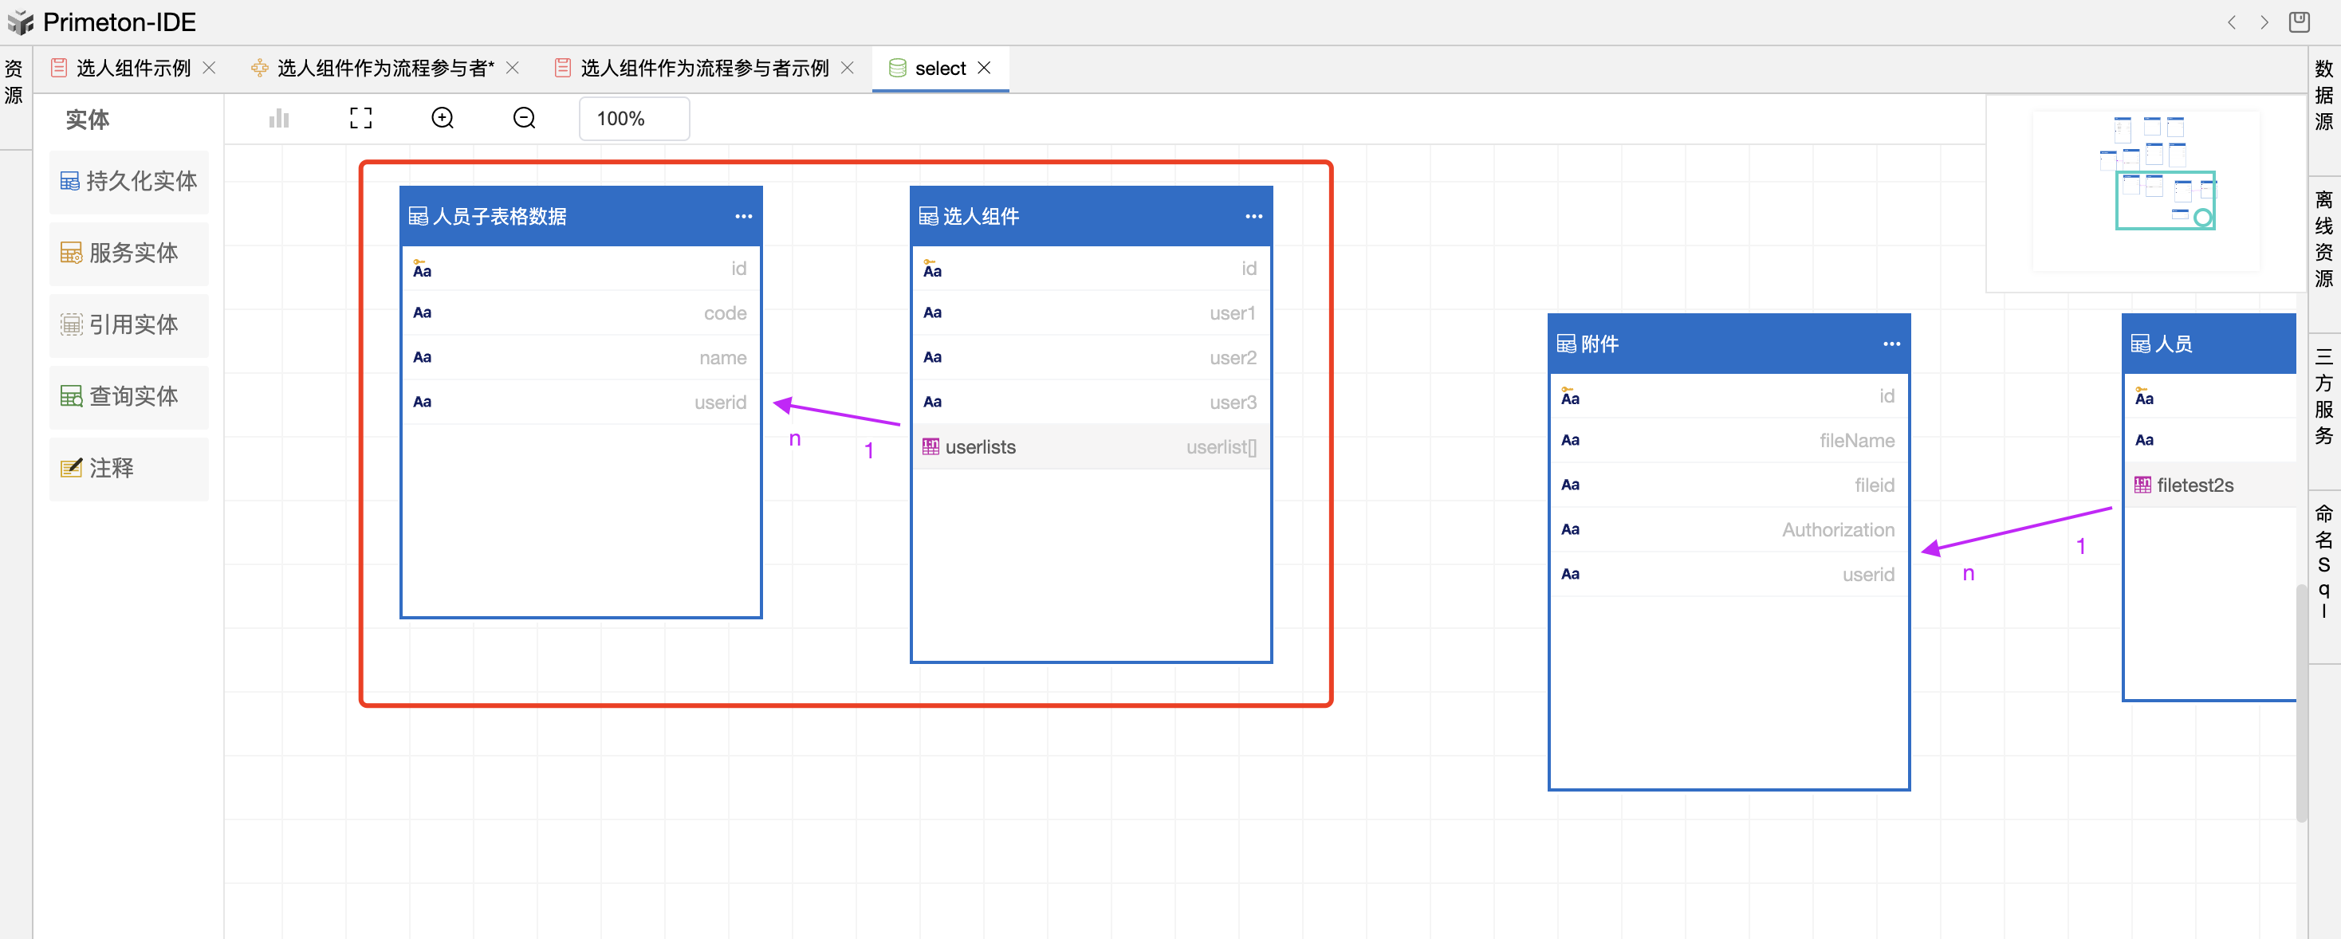
Task: Click the zoom in magnifier icon
Action: [443, 118]
